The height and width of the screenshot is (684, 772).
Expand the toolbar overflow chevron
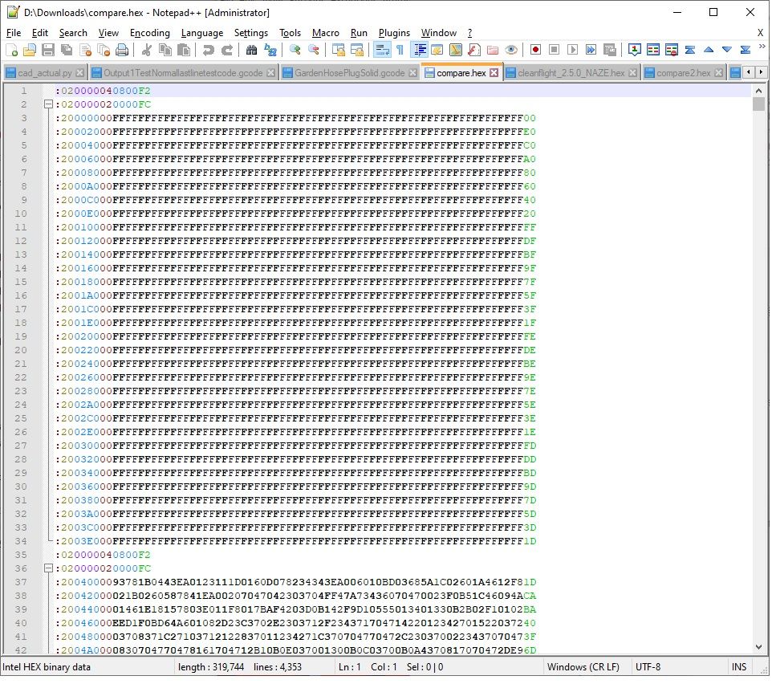point(762,47)
